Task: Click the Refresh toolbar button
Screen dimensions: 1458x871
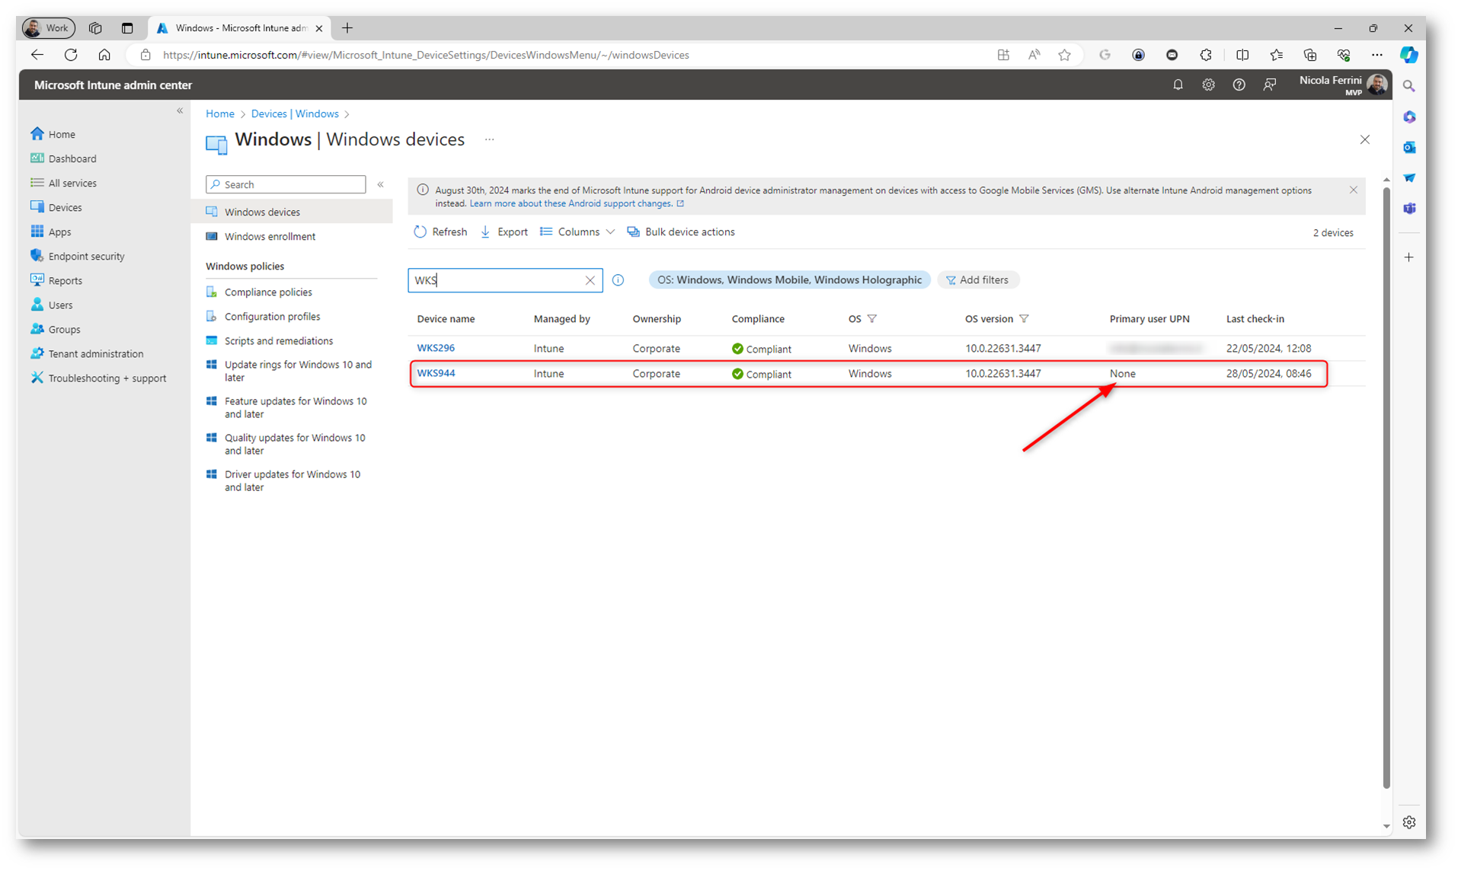Action: click(440, 232)
